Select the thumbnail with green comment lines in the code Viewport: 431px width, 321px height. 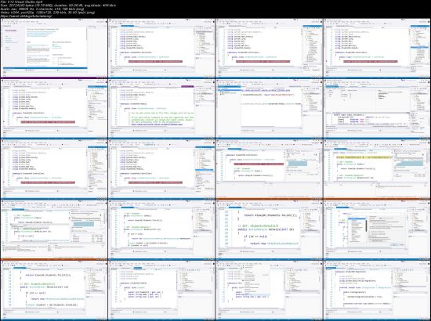(161, 109)
